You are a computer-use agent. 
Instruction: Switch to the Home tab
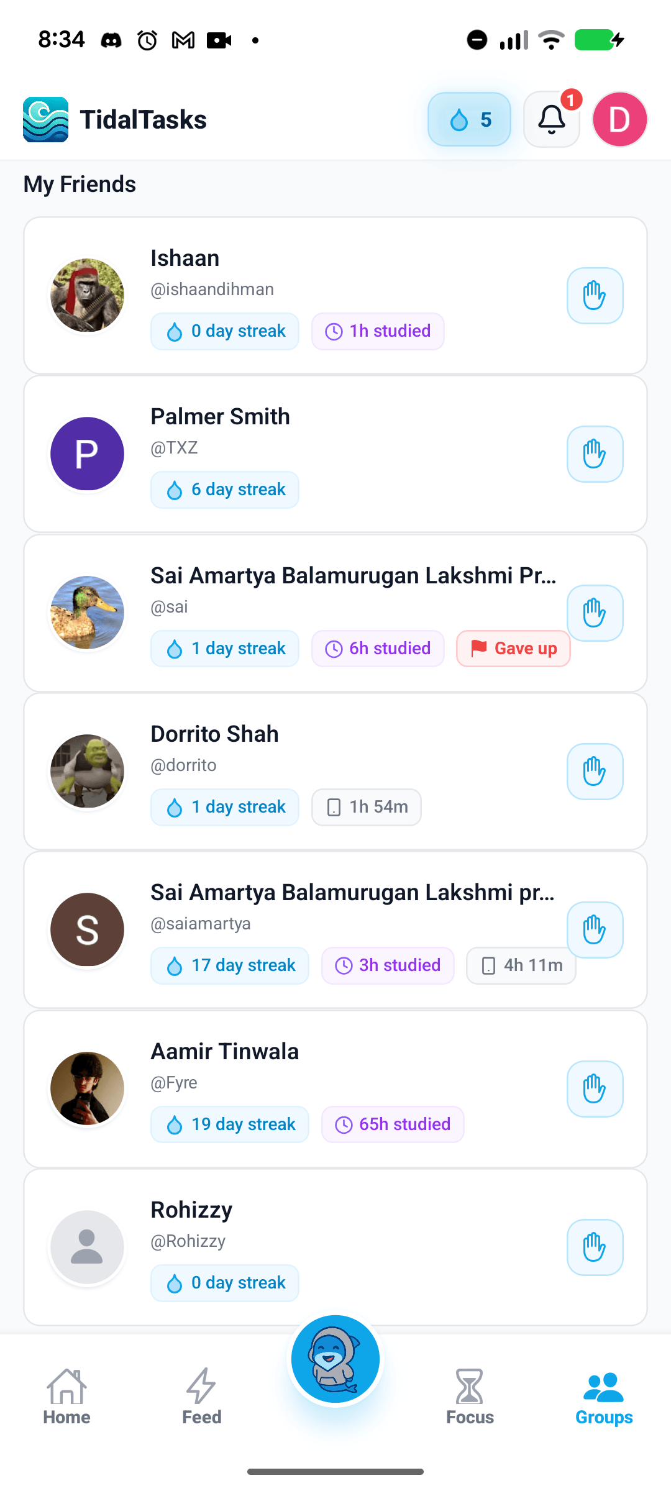coord(66,1397)
